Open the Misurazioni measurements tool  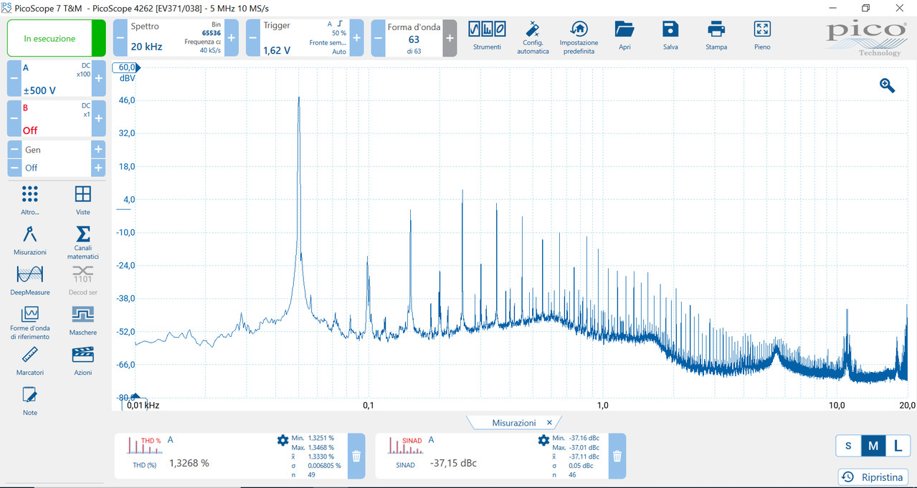point(29,240)
